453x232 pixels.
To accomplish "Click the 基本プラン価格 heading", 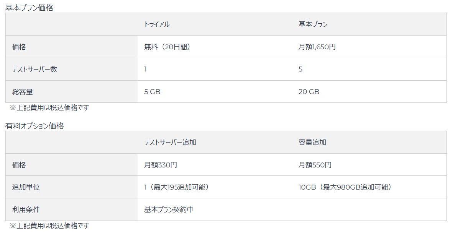I will pyautogui.click(x=29, y=8).
